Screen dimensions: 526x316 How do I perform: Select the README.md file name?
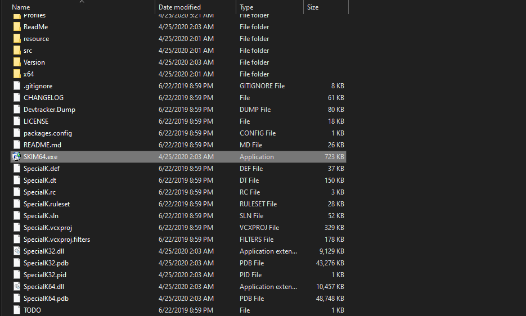click(42, 145)
